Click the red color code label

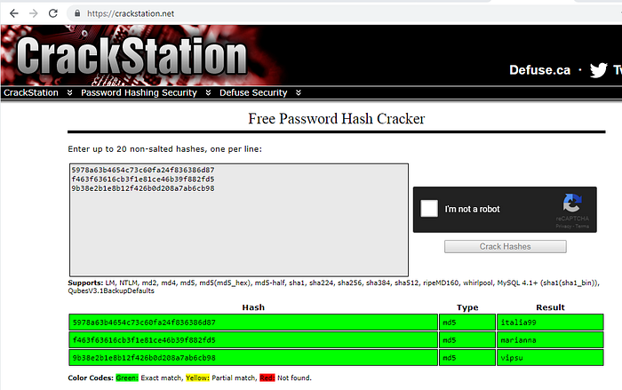click(267, 378)
